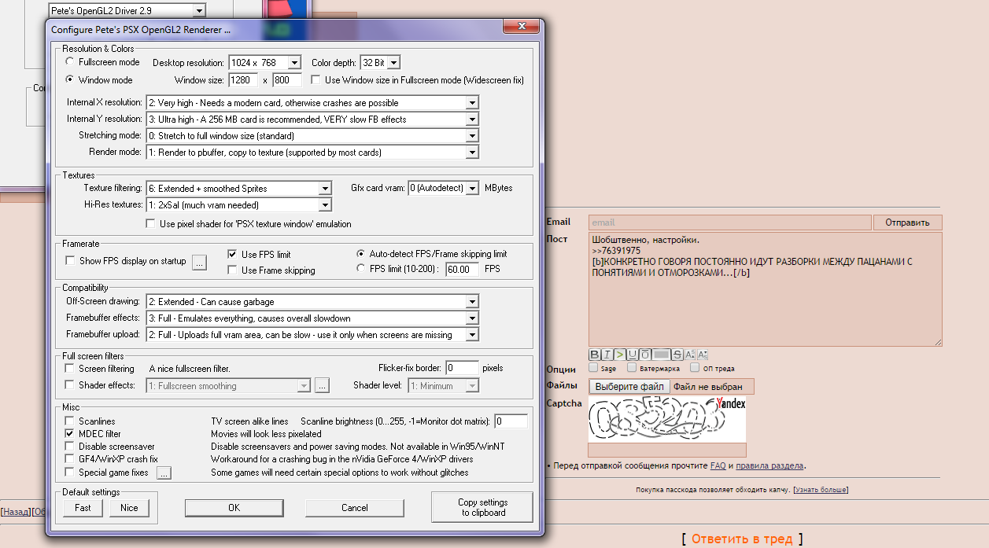Uncheck Use FPS limit
Image resolution: width=989 pixels, height=548 pixels.
[233, 254]
